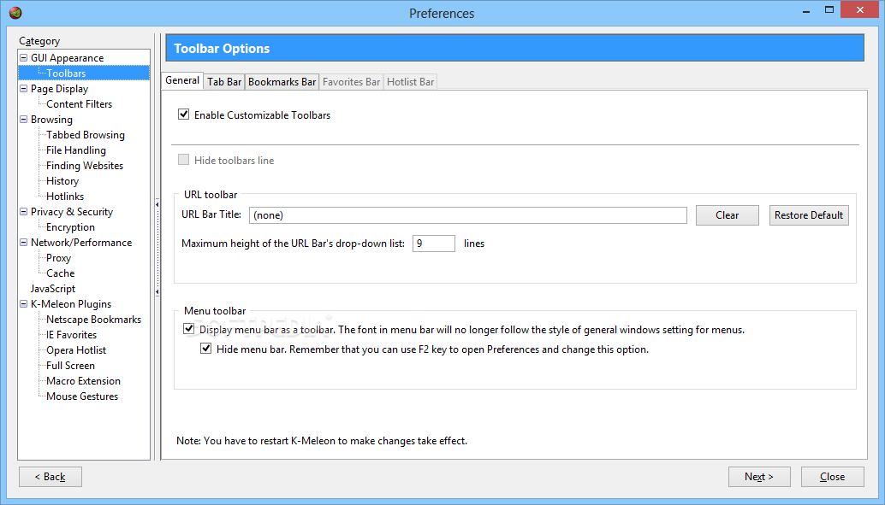The width and height of the screenshot is (885, 505).
Task: Click the Close button at bottom
Action: [833, 477]
